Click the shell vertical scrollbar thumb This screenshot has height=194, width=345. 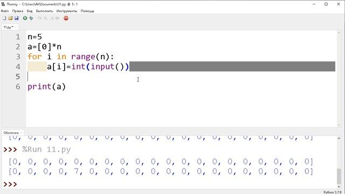pyautogui.click(x=339, y=176)
